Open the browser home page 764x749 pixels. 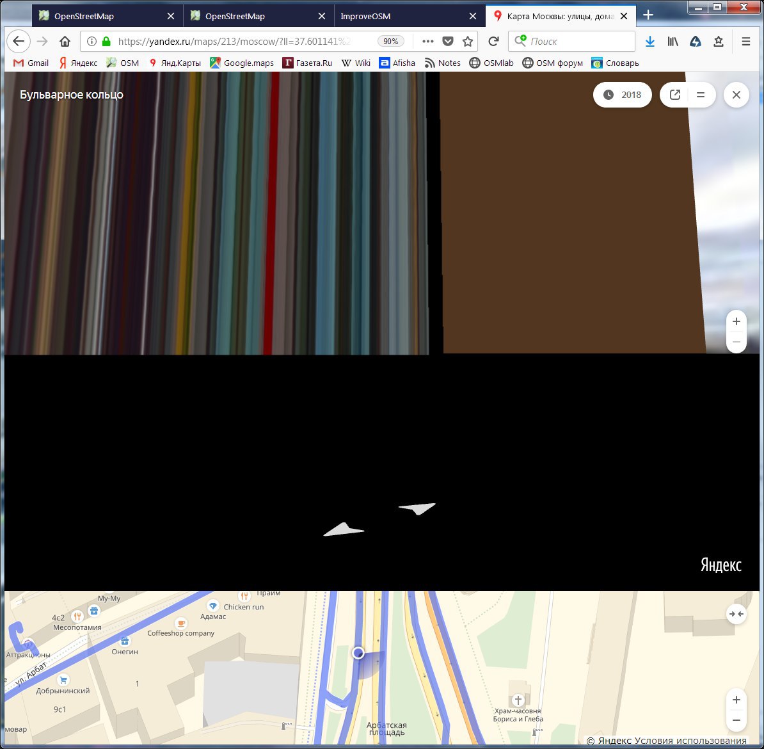tap(65, 42)
